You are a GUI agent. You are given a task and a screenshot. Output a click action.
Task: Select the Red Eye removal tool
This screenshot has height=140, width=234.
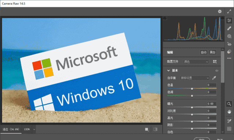click(229, 44)
